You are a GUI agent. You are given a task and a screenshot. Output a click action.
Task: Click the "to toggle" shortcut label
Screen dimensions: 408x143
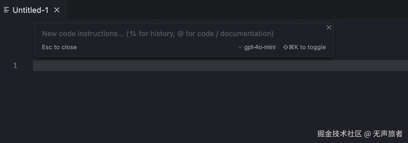click(x=313, y=47)
